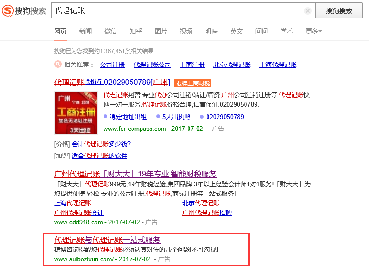Click the www.suibozixun.com/ URL text
The width and height of the screenshot is (369, 268).
point(84,259)
